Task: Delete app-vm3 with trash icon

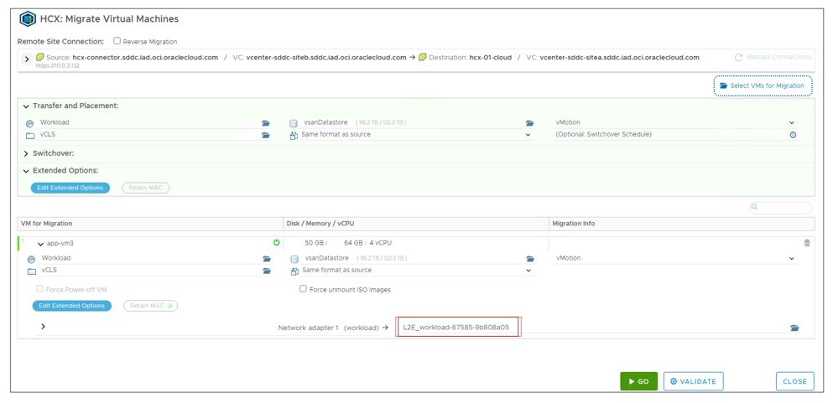Action: point(807,243)
